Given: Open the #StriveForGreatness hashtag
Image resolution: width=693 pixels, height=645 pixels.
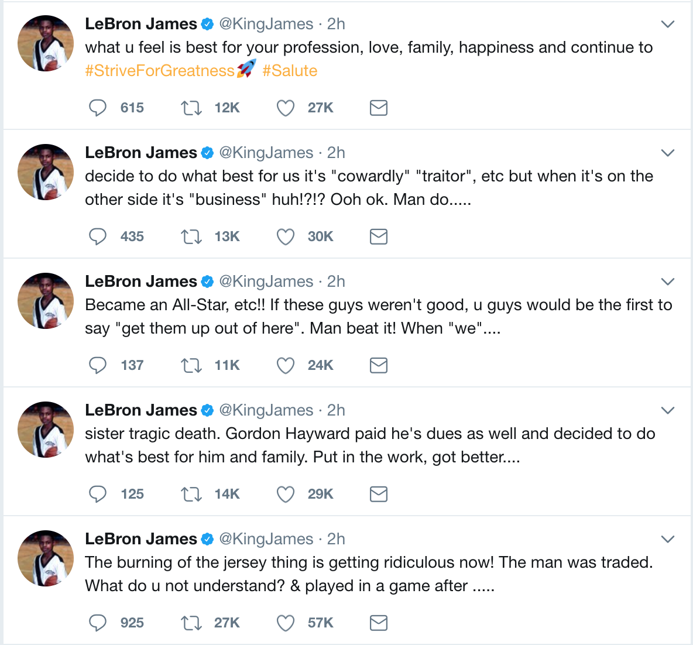Looking at the screenshot, I should click(x=160, y=71).
